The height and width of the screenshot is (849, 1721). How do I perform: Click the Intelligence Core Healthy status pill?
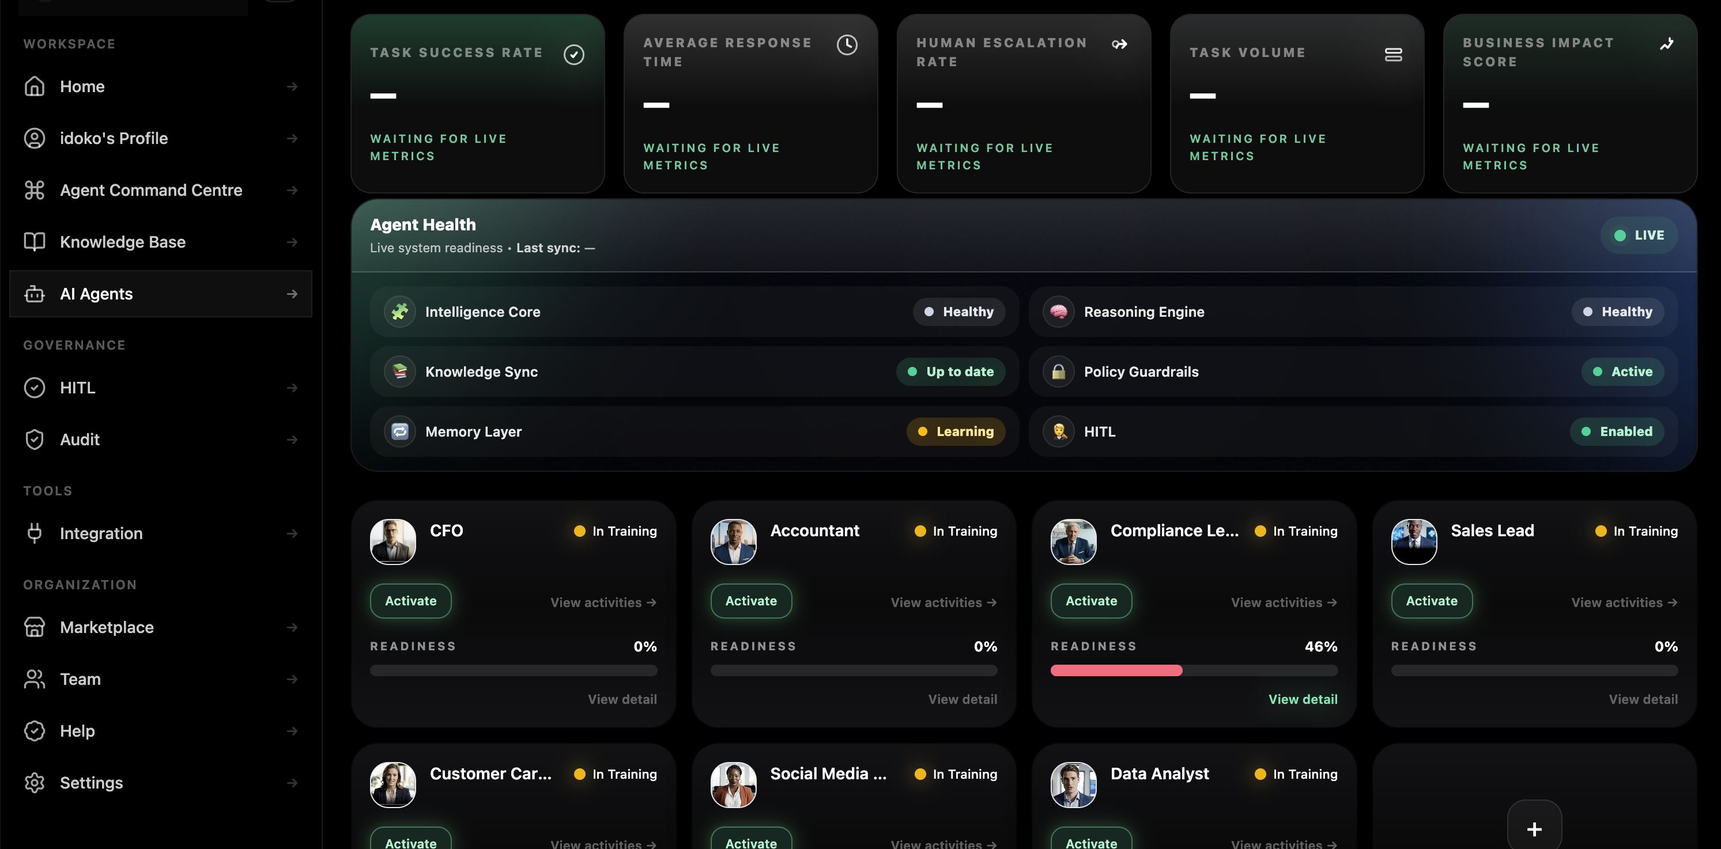pos(958,312)
